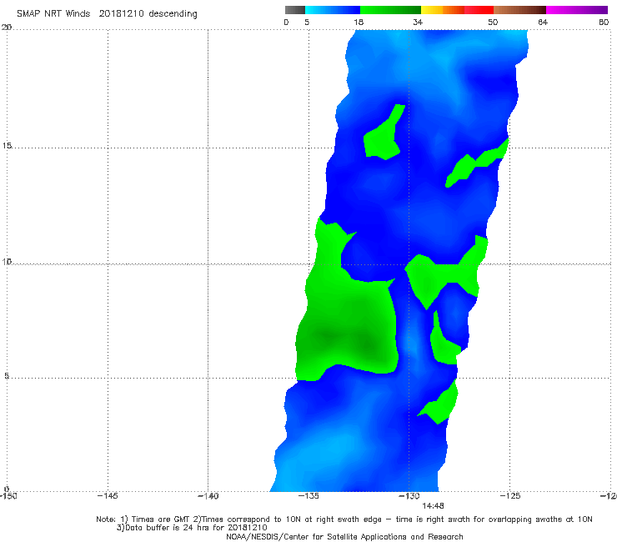Click the color bar label 64
Image resolution: width=617 pixels, height=542 pixels.
coord(543,22)
